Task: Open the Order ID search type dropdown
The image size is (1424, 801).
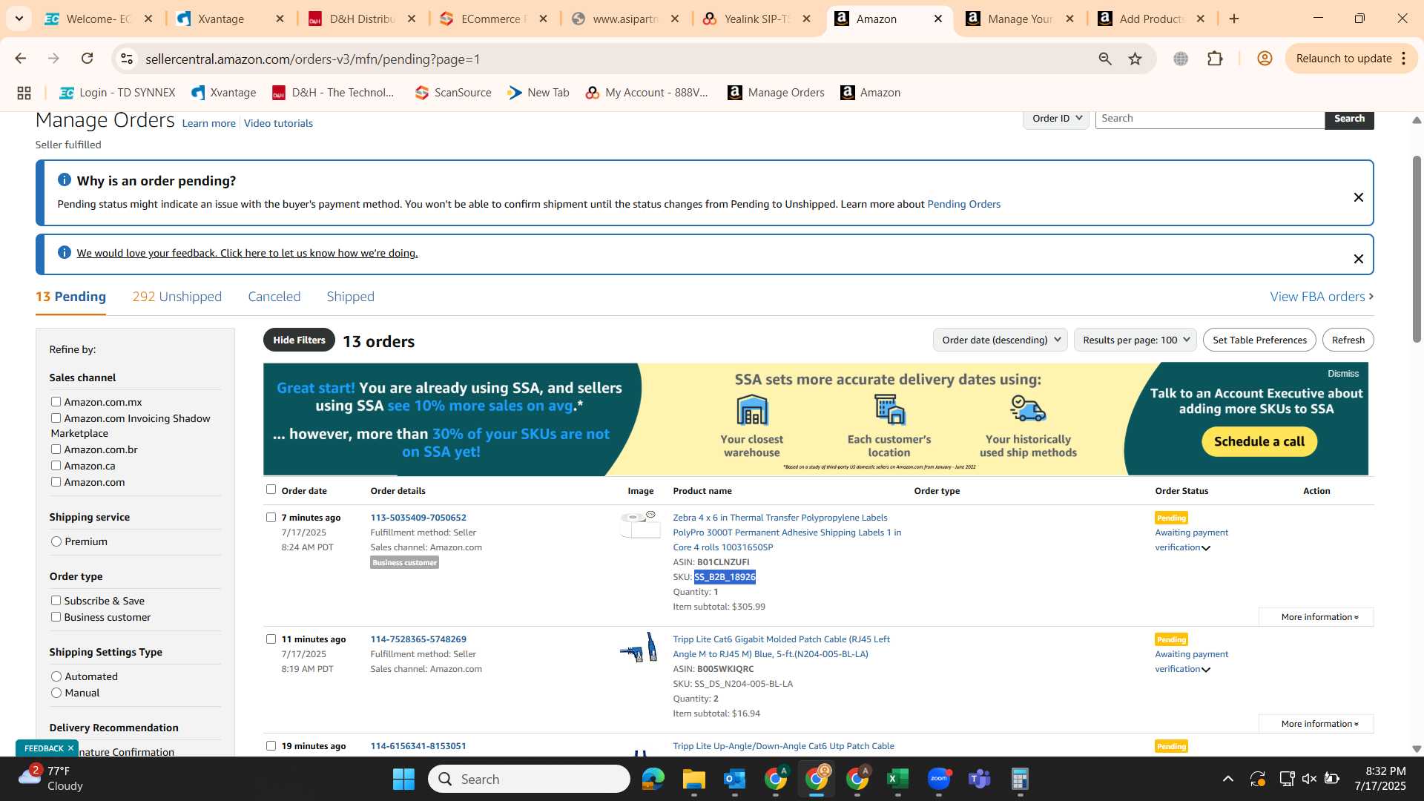Action: 1056,119
